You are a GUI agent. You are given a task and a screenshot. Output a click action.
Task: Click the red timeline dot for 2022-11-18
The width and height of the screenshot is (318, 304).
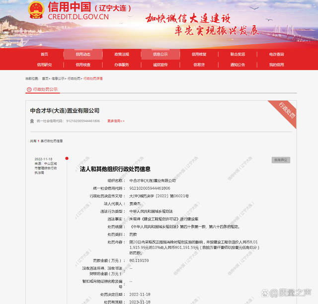[x=67, y=158]
